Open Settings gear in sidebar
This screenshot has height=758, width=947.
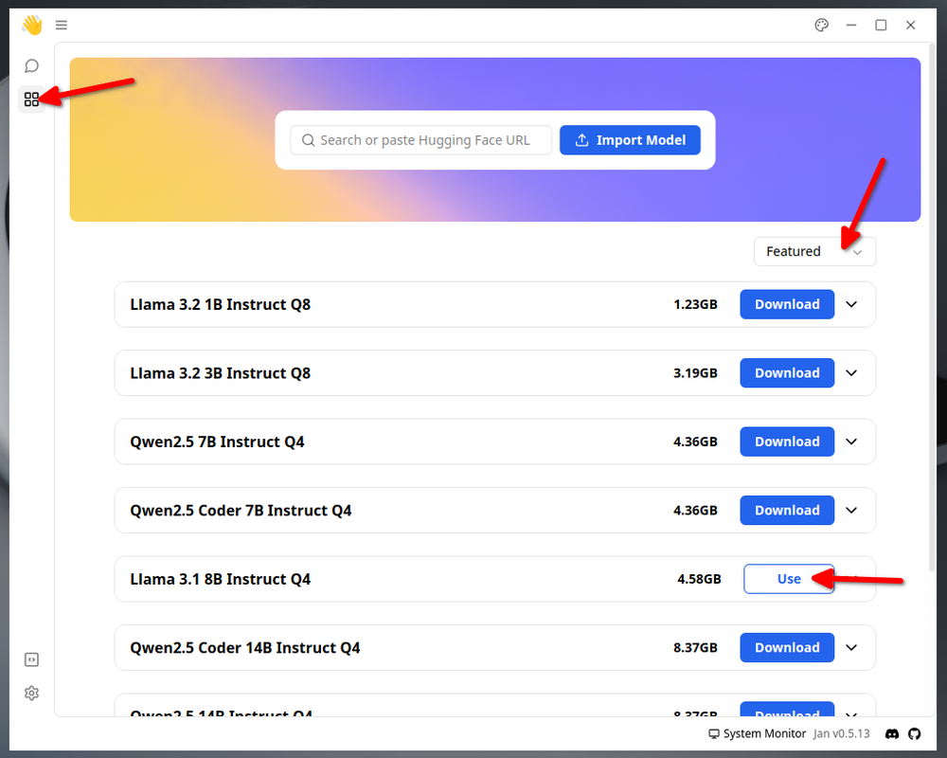pos(31,693)
